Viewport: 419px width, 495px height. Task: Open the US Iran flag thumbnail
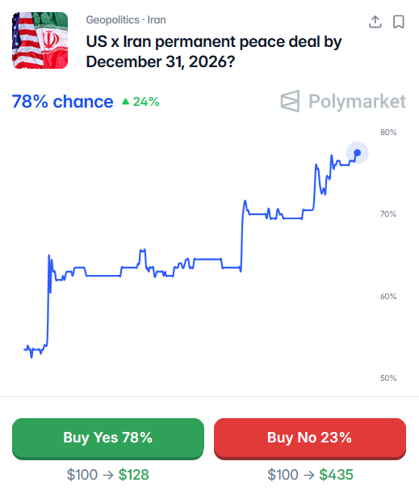pyautogui.click(x=40, y=40)
